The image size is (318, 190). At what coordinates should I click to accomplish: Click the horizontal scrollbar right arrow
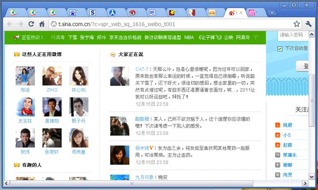pos(305,184)
